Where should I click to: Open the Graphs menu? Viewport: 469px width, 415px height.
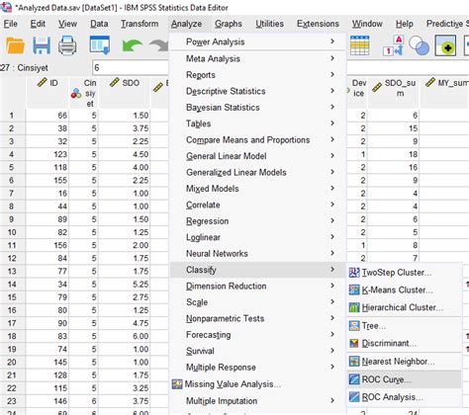pos(229,24)
